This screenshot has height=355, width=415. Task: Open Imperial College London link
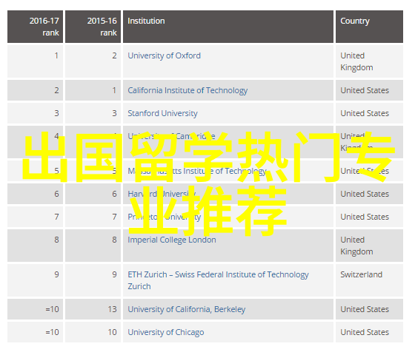coord(172,240)
